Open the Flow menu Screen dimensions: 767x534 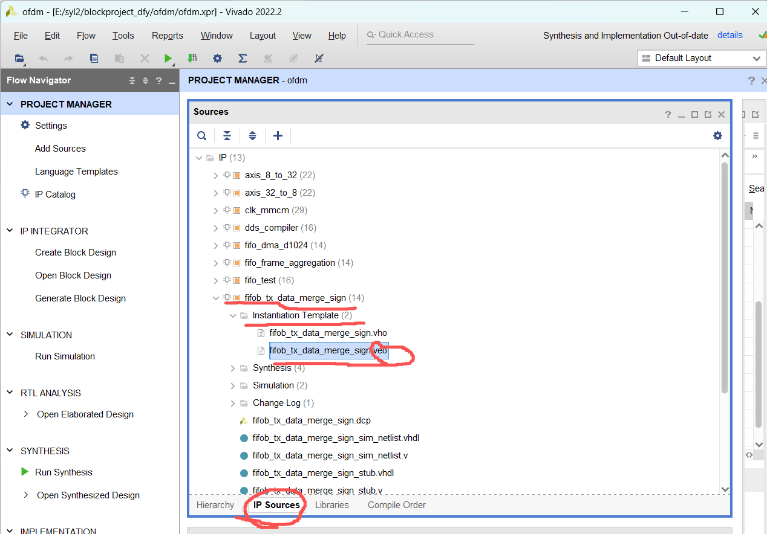coord(86,36)
